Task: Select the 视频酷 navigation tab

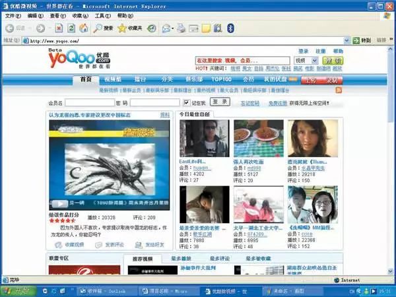Action: [113, 79]
